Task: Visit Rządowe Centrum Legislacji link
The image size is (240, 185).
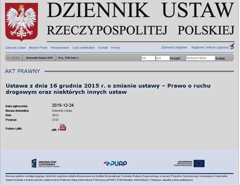Action: [210, 48]
